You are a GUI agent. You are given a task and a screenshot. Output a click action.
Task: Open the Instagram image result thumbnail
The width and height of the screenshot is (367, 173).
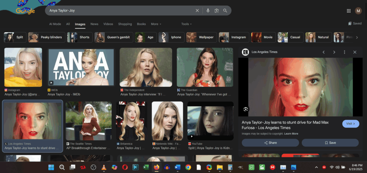point(23,67)
